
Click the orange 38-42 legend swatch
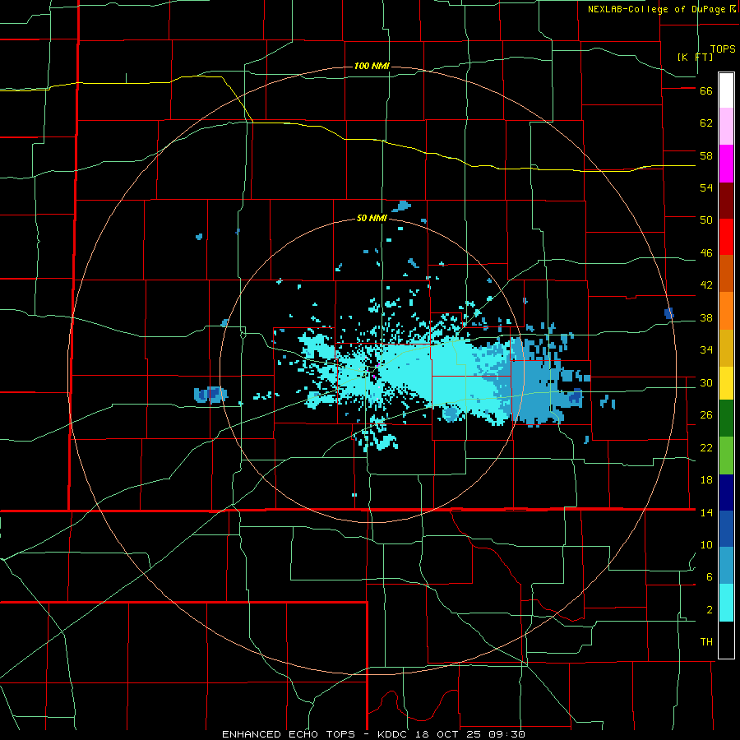click(x=726, y=311)
